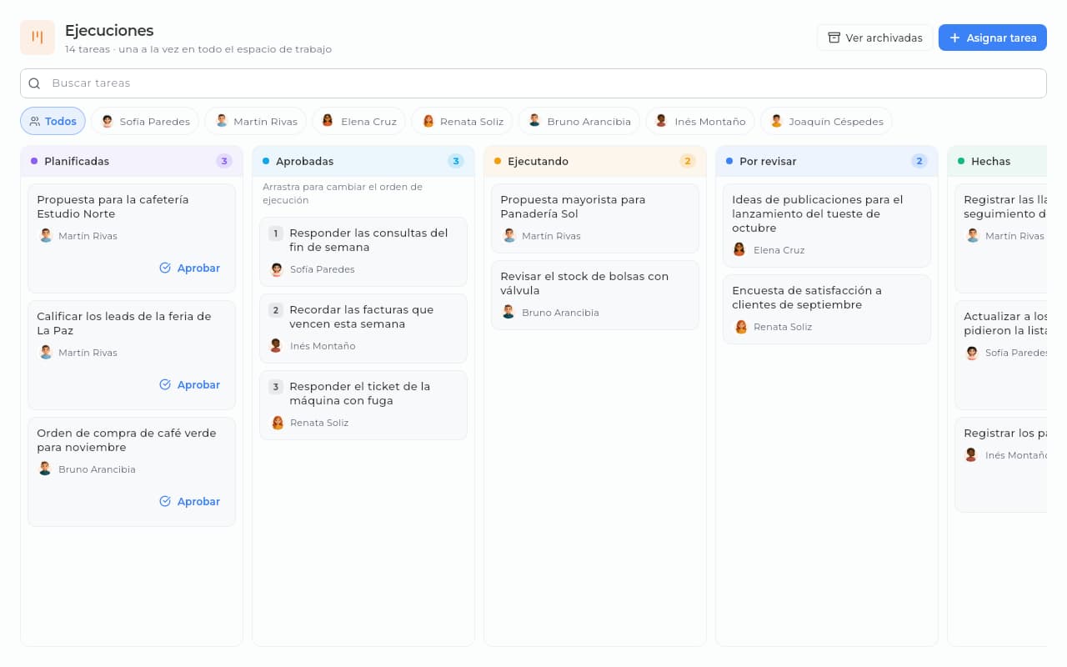
Task: Click the orange Ejecuciones app logo icon
Action: coord(38,38)
